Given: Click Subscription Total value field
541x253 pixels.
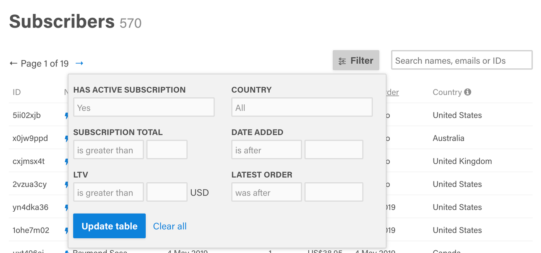Looking at the screenshot, I should click(167, 150).
